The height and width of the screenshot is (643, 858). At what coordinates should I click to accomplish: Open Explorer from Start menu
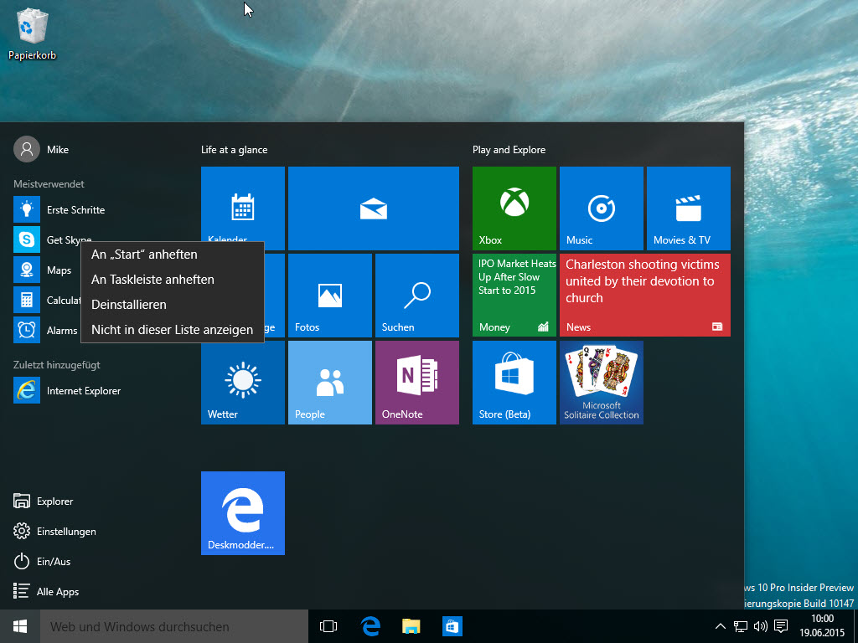pyautogui.click(x=44, y=501)
